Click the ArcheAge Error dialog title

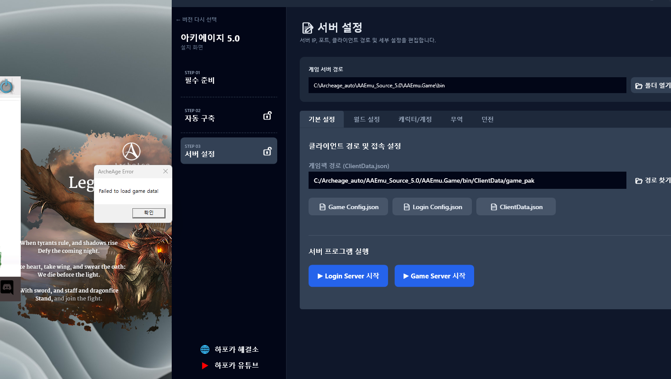click(116, 172)
